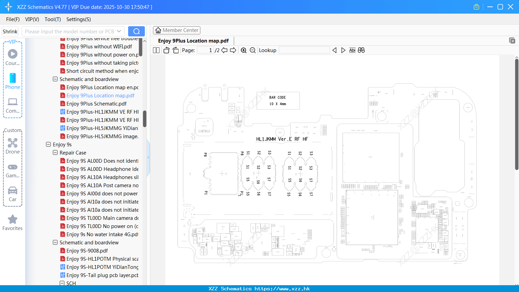The width and height of the screenshot is (519, 292).
Task: Open model number dropdown arrow
Action: (x=119, y=31)
